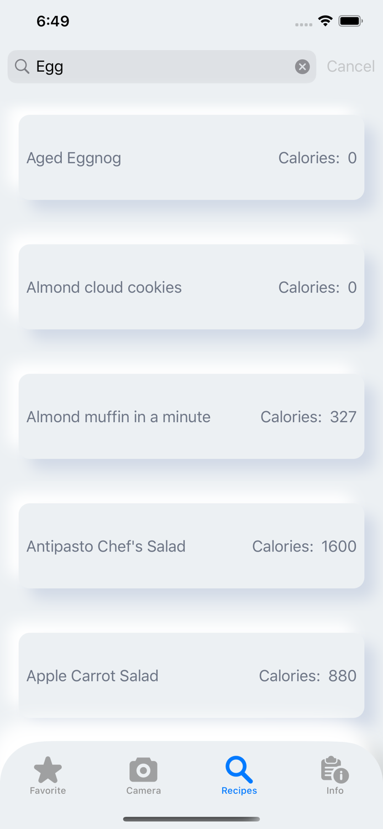383x829 pixels.
Task: Open the Favorite star tab icon
Action: 48,769
